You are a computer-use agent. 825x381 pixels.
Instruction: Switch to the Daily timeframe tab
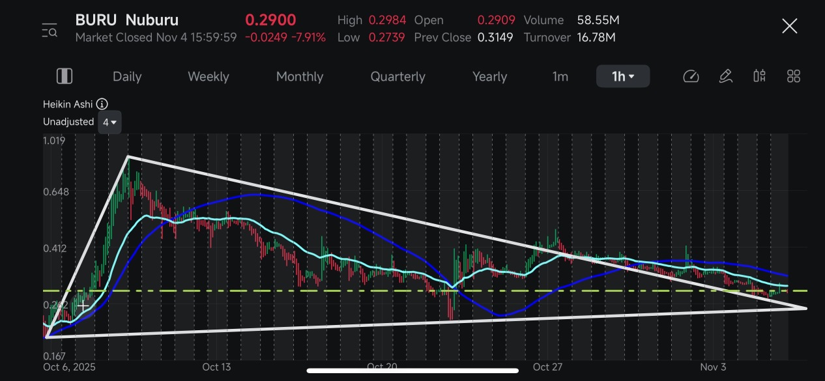[127, 76]
